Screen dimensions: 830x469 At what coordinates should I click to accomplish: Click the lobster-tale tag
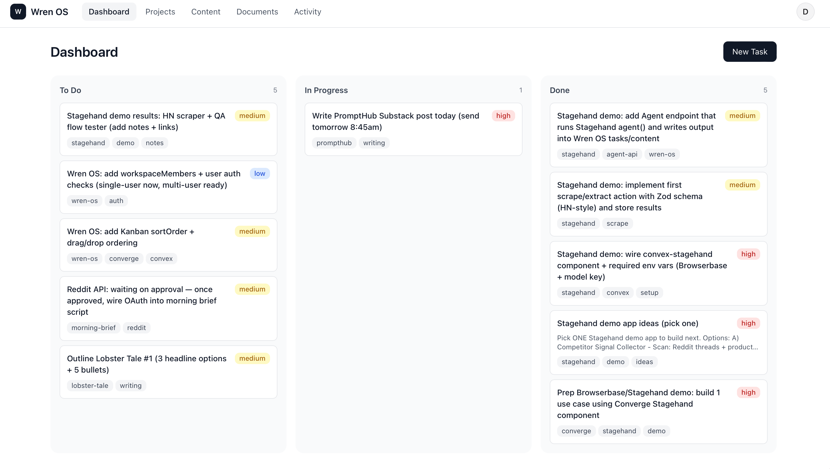coord(90,386)
